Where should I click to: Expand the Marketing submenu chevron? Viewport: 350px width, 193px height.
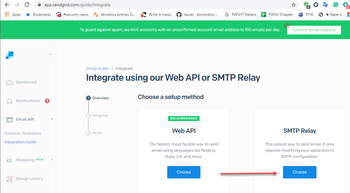click(52, 159)
